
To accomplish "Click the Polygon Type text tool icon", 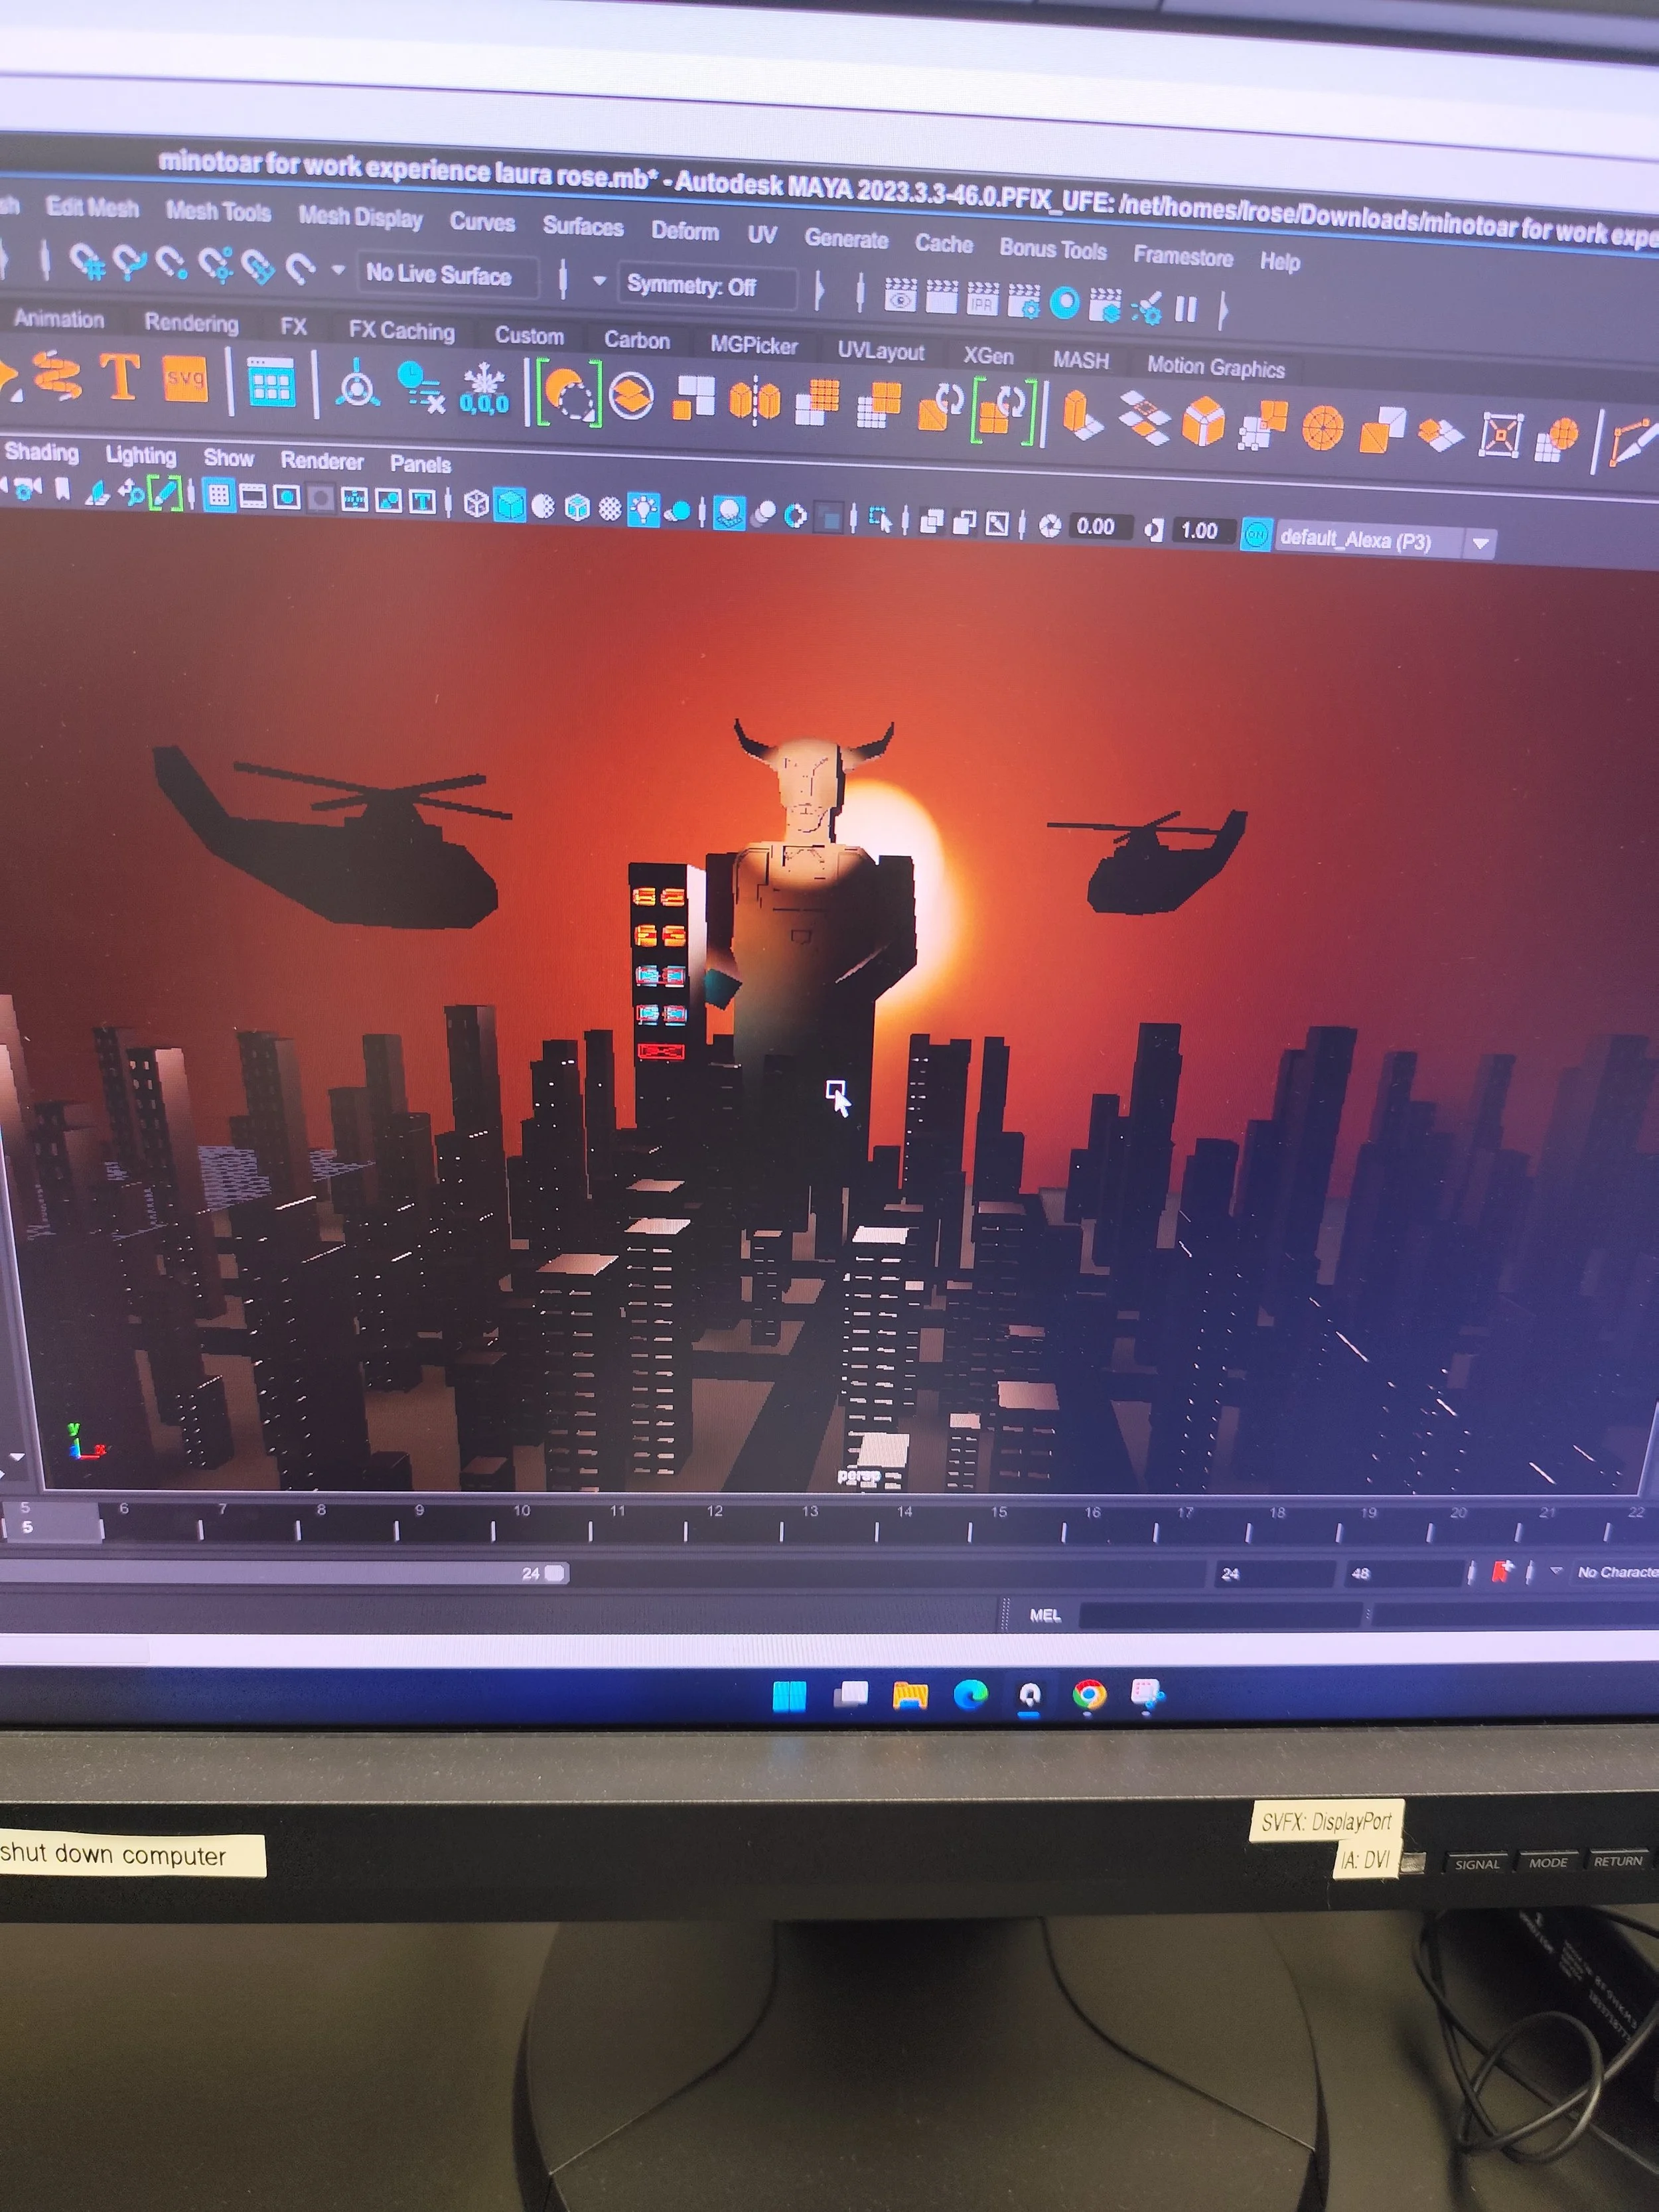I will 121,378.
